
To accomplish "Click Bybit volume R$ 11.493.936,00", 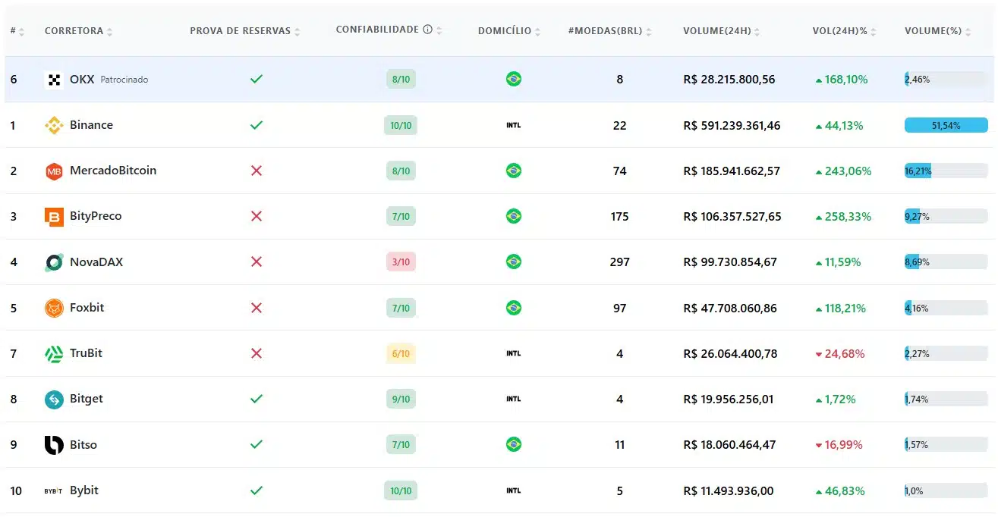I will (729, 490).
